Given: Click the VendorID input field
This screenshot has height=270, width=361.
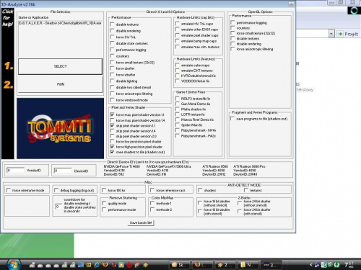Looking at the screenshot, I should pos(15,170).
